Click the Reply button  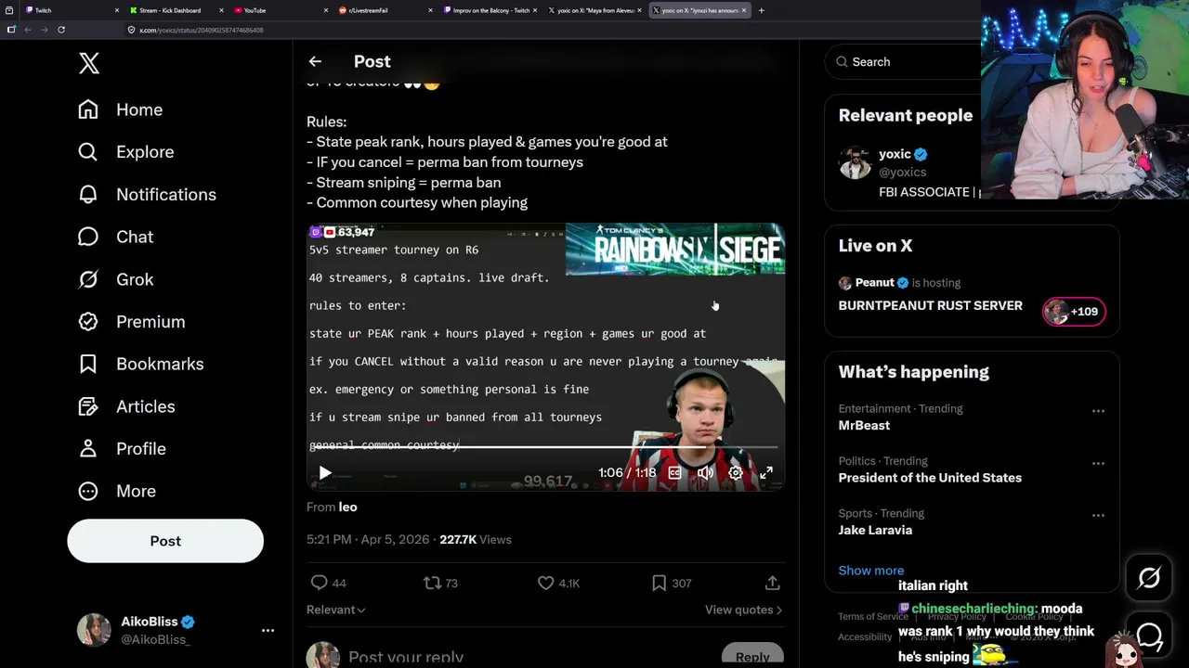(752, 656)
